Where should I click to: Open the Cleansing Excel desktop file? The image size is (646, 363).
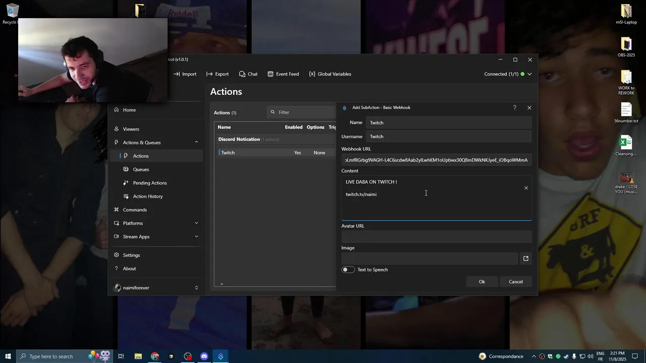pos(626,146)
